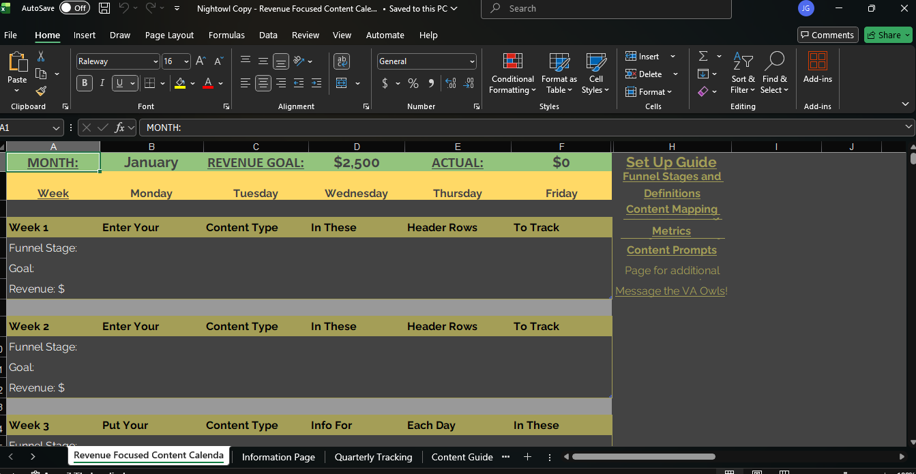
Task: Open the Sort & Filter tool
Action: 743,74
